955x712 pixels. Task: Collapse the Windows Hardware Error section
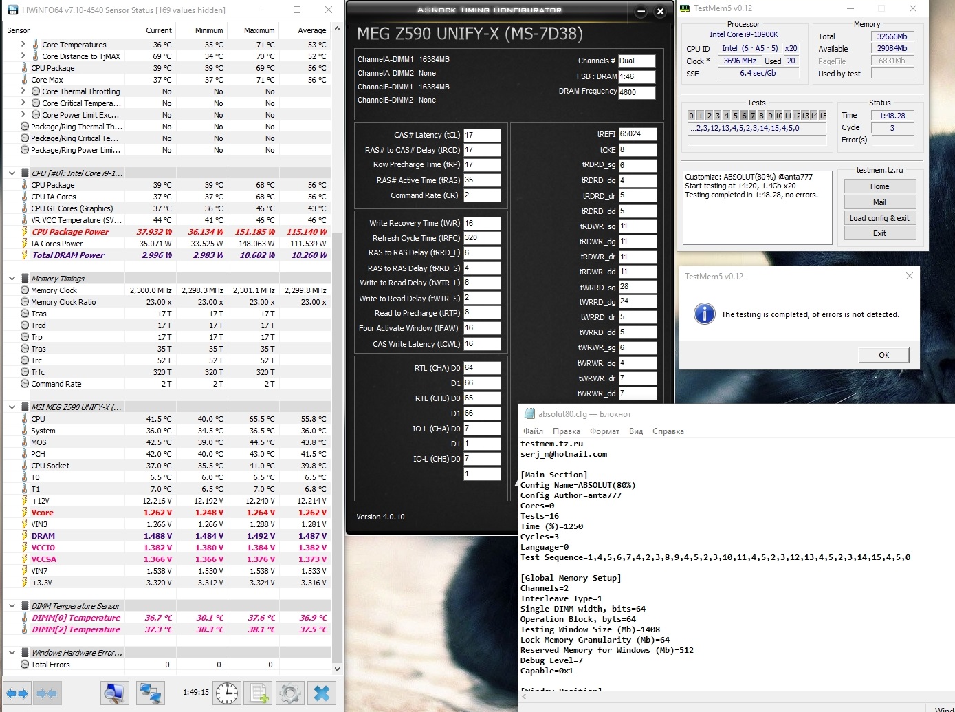click(12, 653)
